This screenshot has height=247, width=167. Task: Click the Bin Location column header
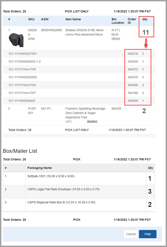coord(118,21)
